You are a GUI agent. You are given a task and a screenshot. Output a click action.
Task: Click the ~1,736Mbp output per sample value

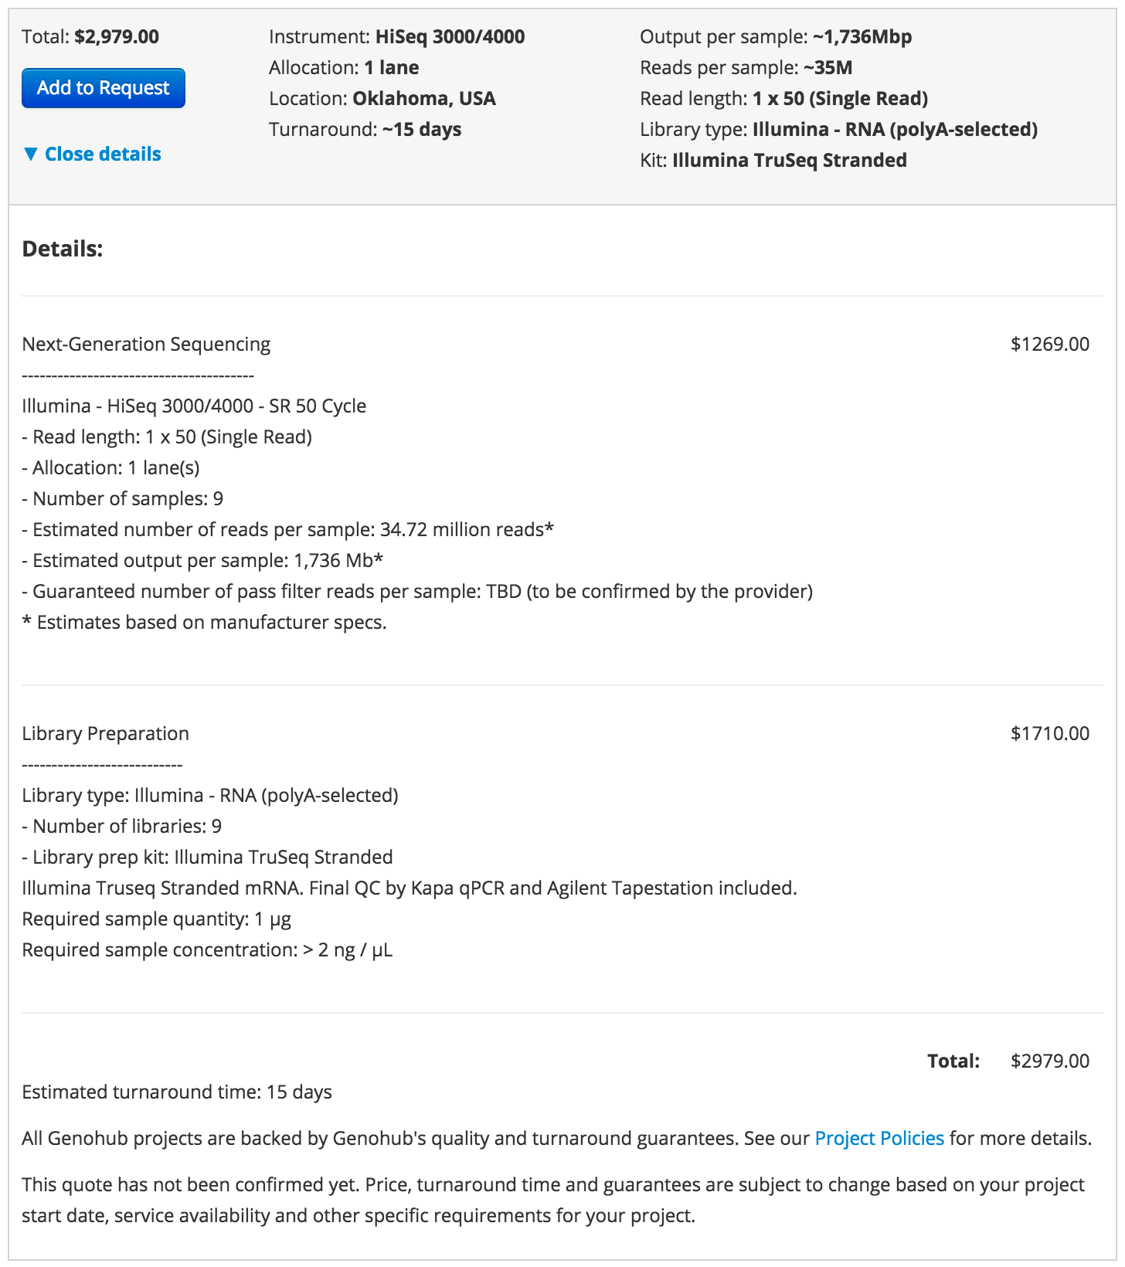coord(862,36)
